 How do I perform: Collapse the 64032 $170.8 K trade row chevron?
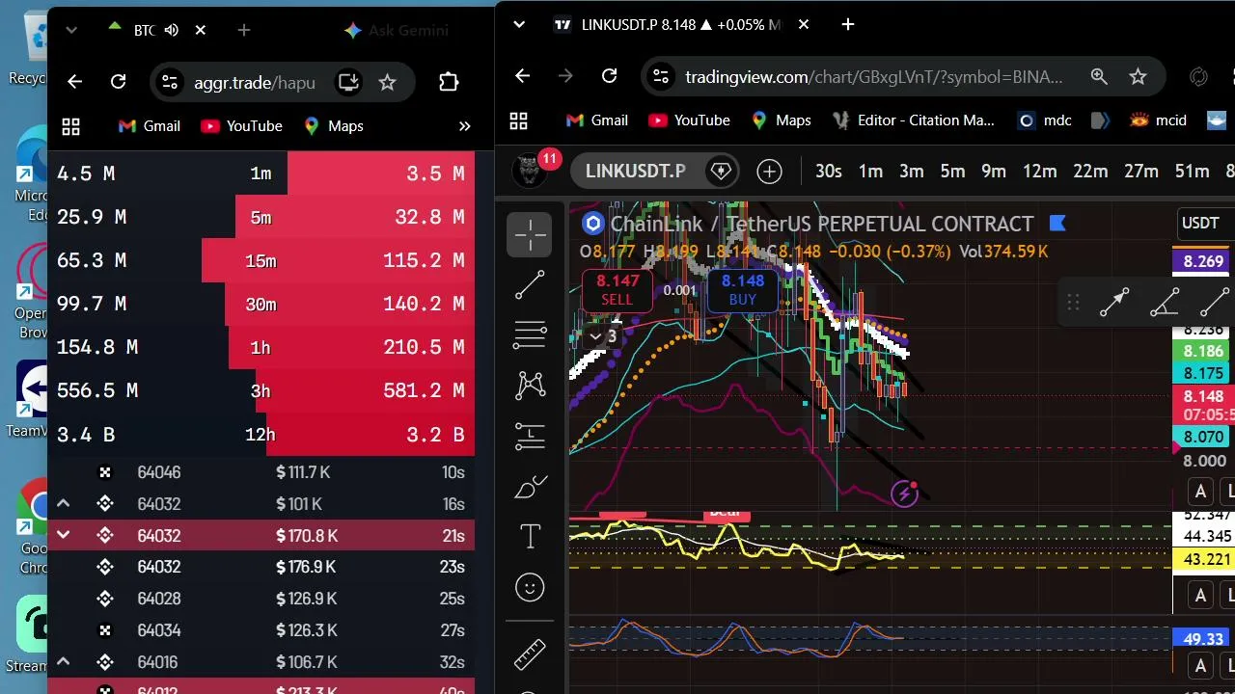click(63, 535)
